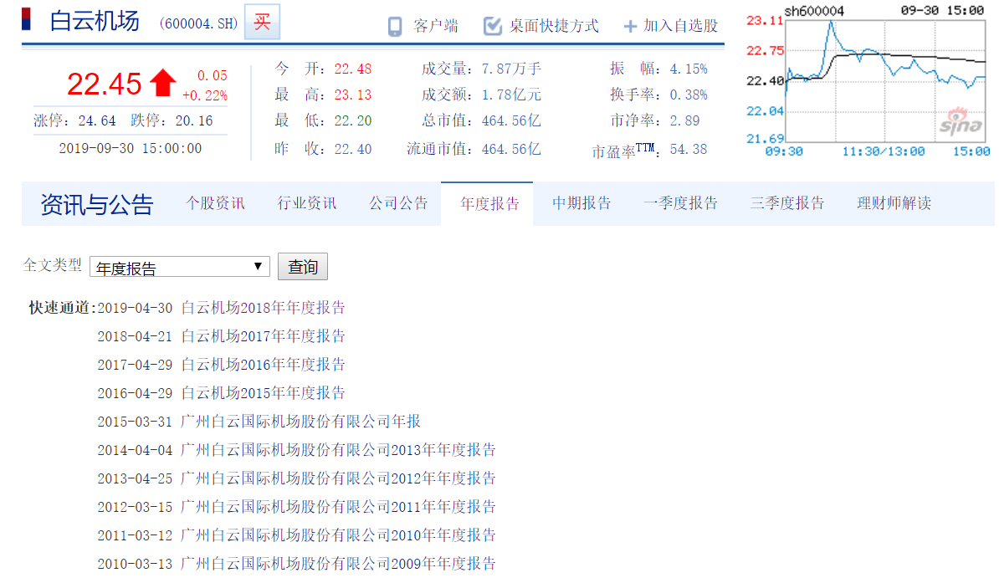Click the phone client icon
Screen dimensions: 999x578
pyautogui.click(x=395, y=26)
